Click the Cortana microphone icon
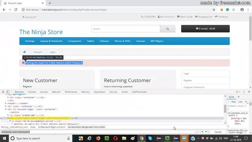The height and width of the screenshot is (142, 252). (69, 138)
